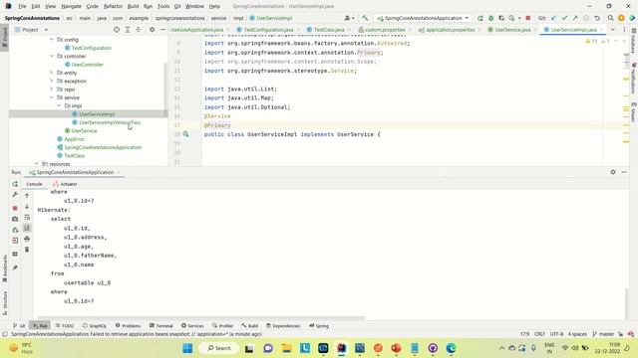Collapse the service folder
Viewport: 638px width, 358px height.
(x=52, y=97)
